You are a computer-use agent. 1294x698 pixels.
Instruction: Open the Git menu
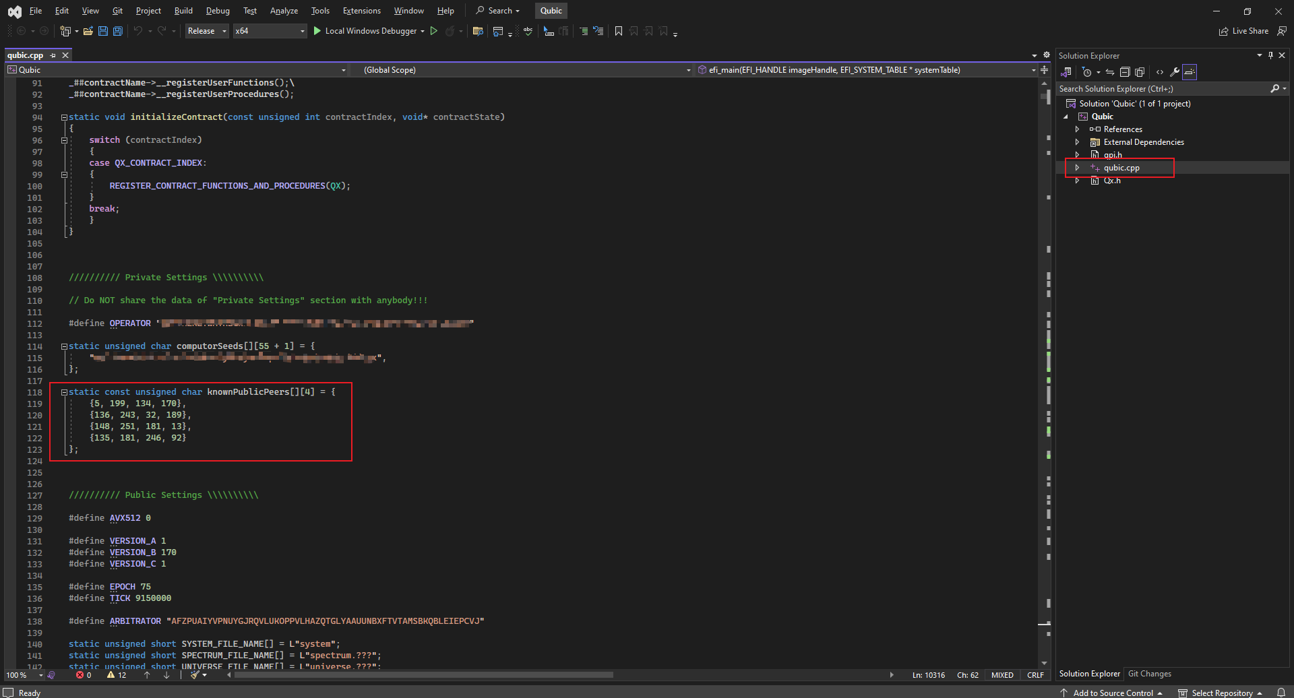point(117,11)
